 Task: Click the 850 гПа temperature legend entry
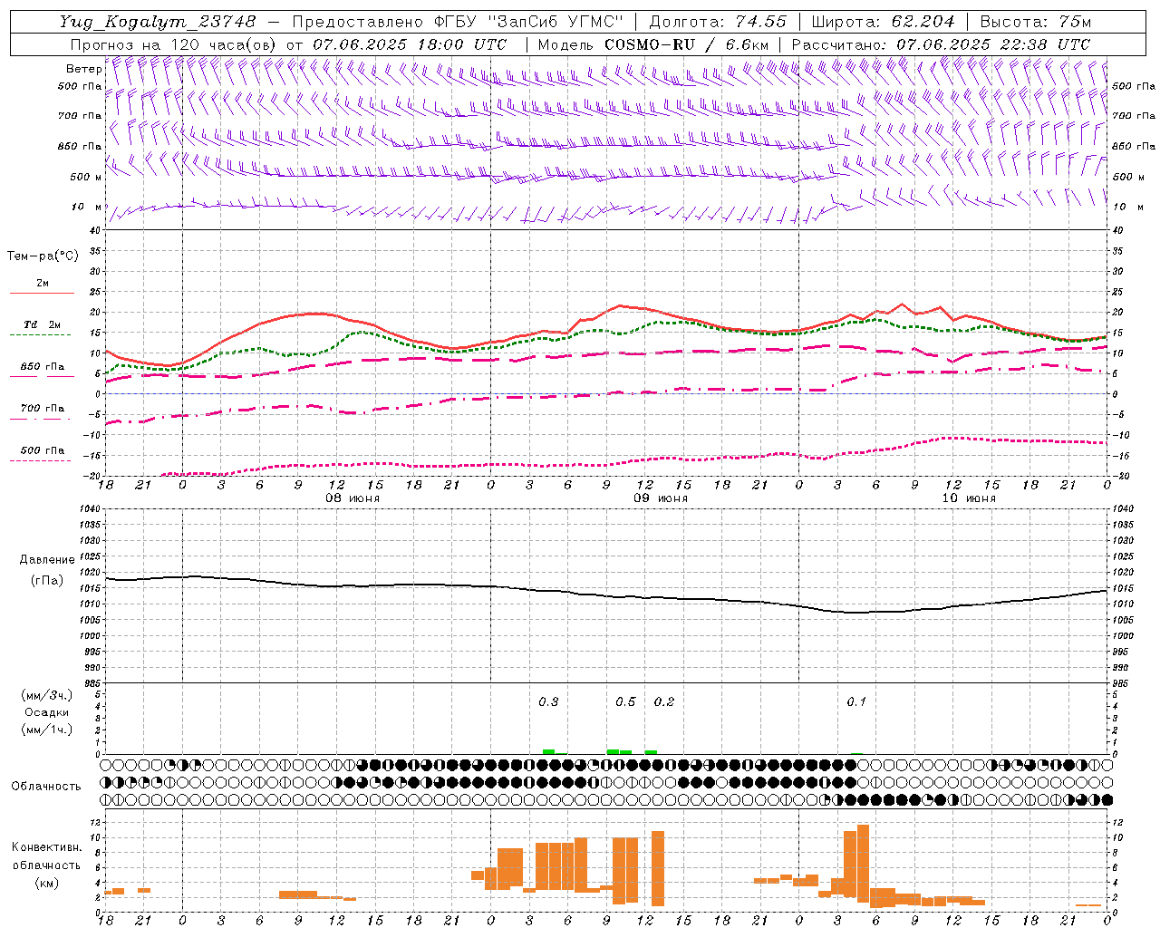pyautogui.click(x=42, y=369)
